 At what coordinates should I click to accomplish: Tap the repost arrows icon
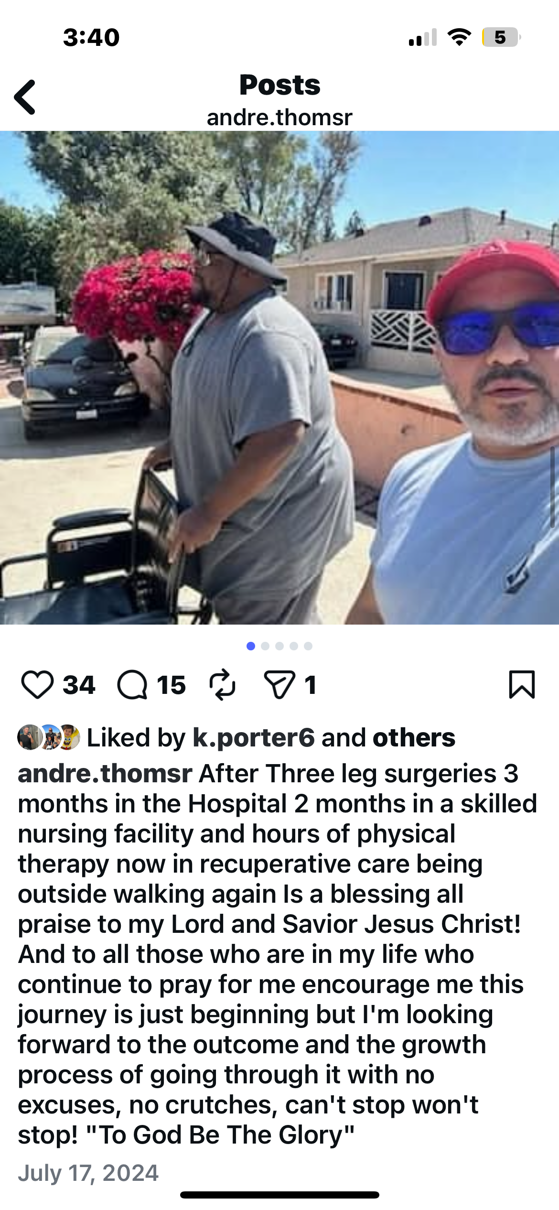223,685
